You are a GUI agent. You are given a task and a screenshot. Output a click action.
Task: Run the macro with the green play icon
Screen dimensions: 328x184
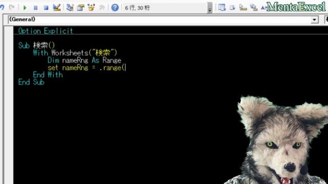tap(25, 8)
